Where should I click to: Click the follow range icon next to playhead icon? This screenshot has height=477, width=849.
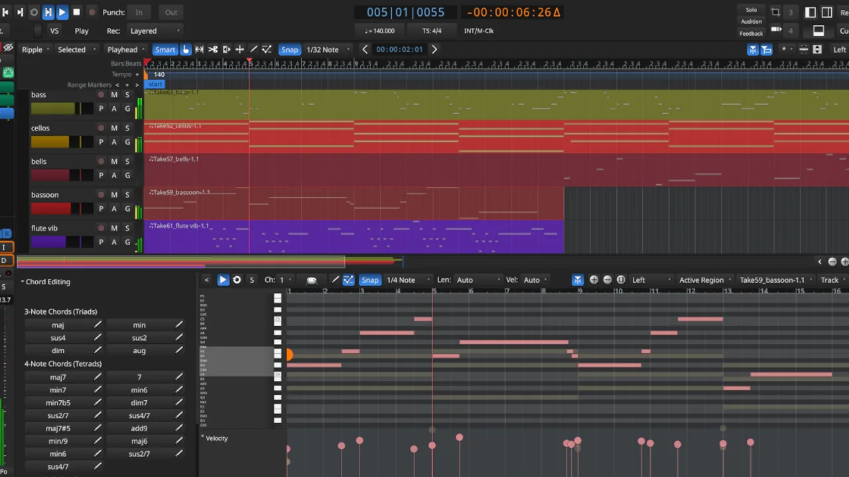click(x=767, y=50)
